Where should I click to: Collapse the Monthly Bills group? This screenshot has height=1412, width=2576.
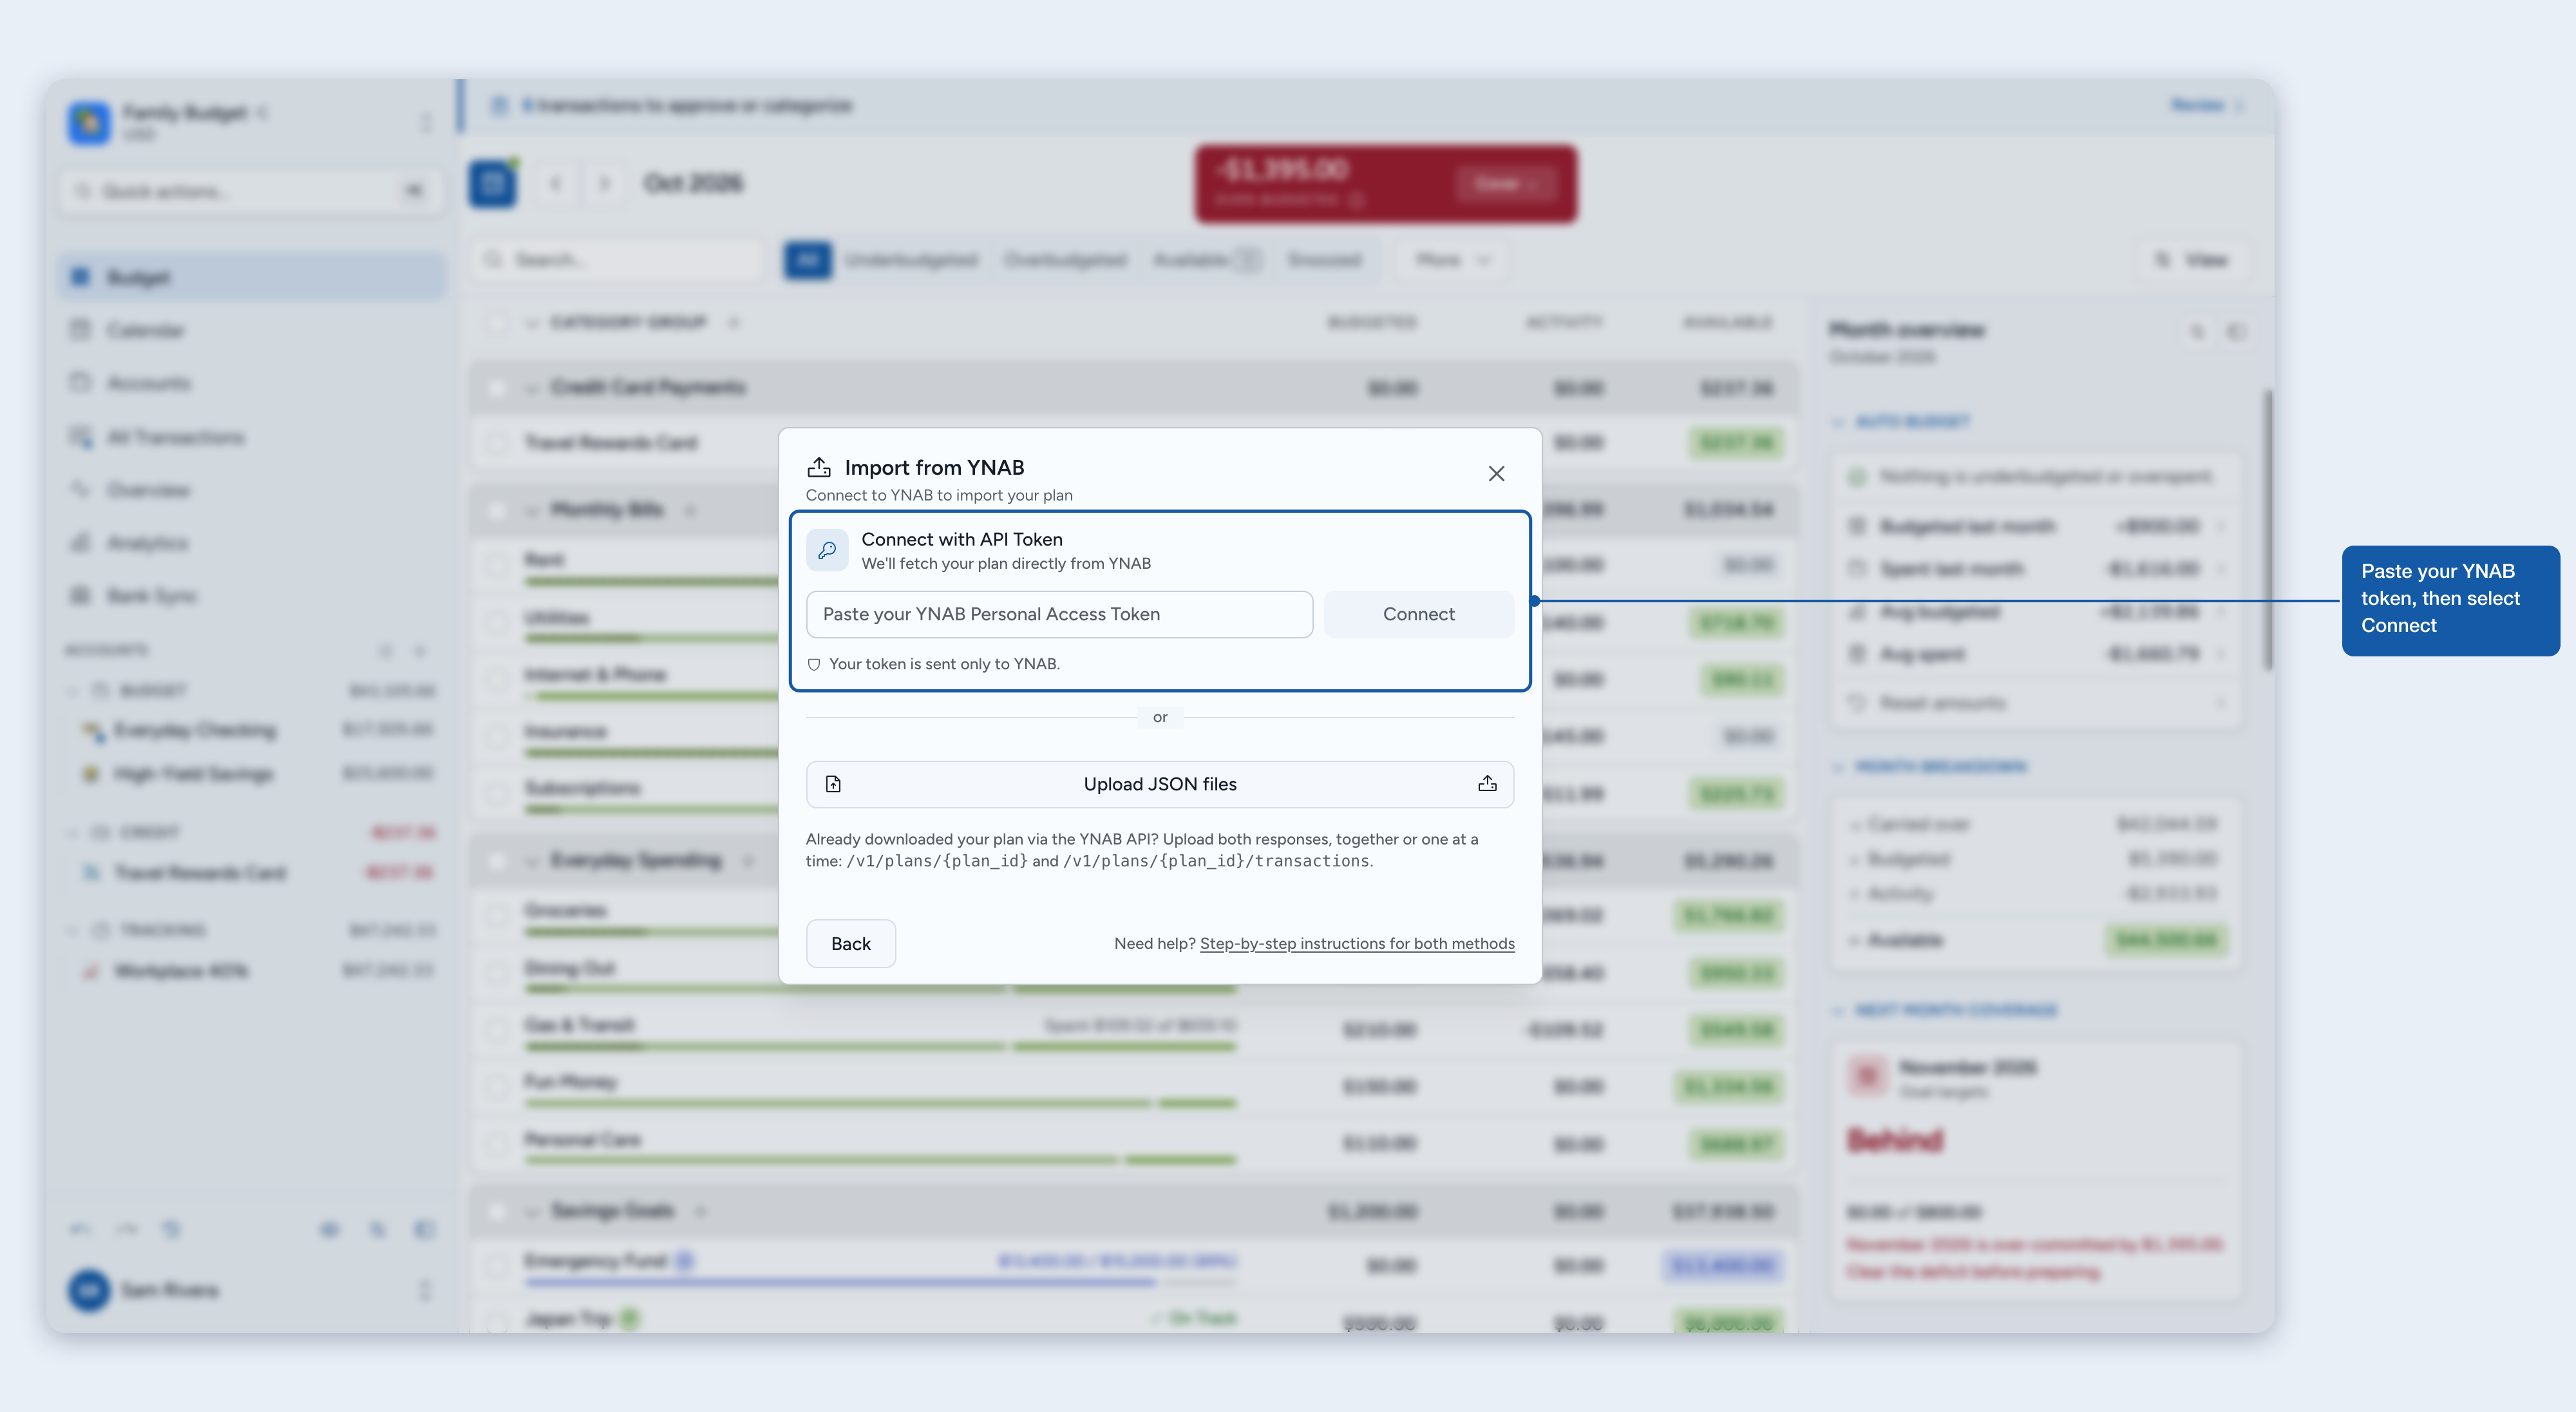pyautogui.click(x=532, y=510)
